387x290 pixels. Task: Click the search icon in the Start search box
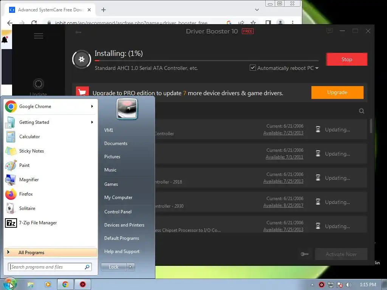coord(87,267)
